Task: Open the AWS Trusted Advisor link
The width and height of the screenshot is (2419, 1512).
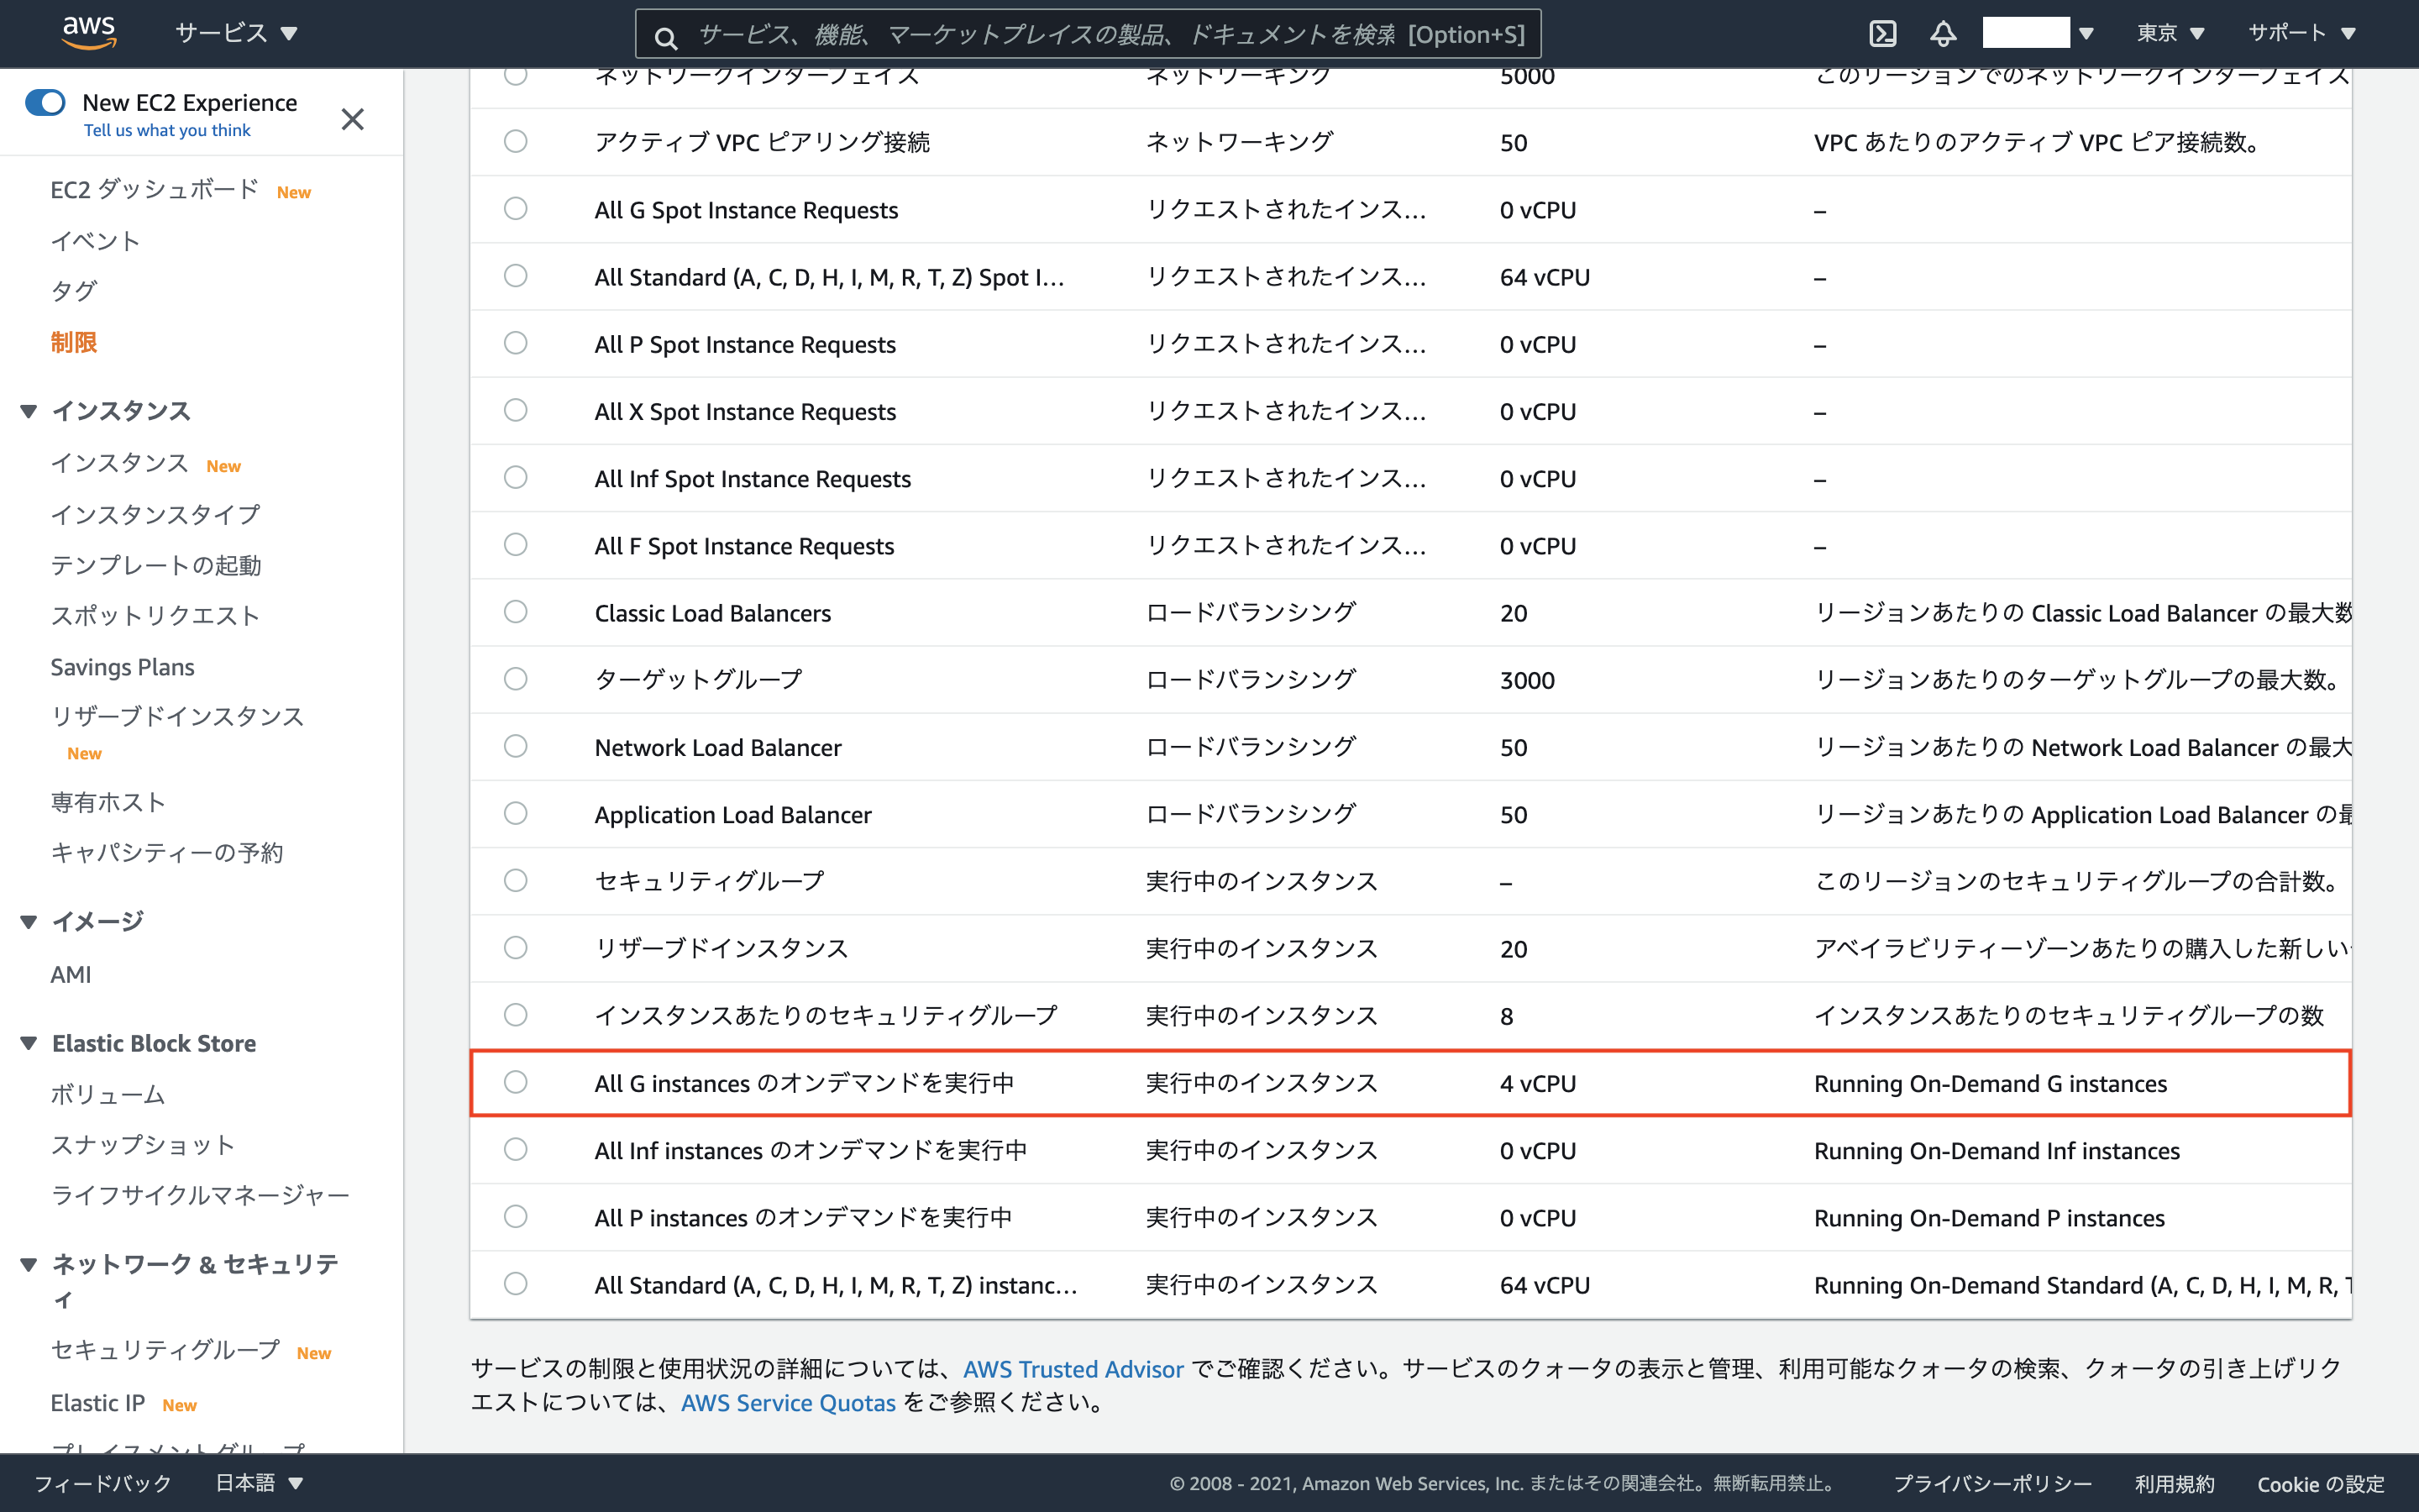Action: [x=1073, y=1369]
